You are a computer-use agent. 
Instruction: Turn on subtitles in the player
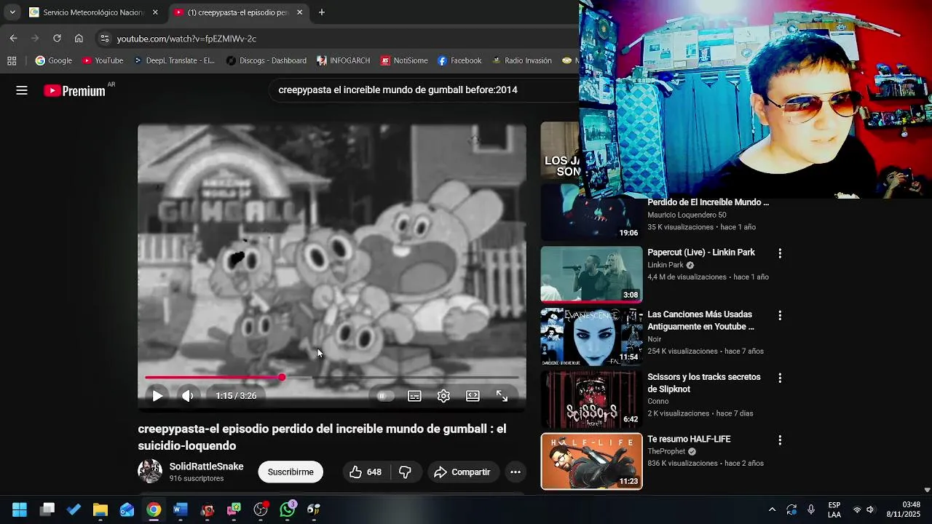coord(414,396)
